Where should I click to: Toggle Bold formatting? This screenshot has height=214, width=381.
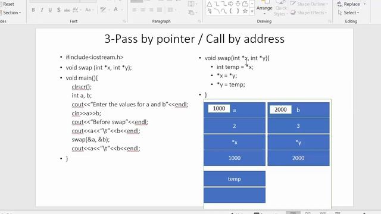(33, 10)
